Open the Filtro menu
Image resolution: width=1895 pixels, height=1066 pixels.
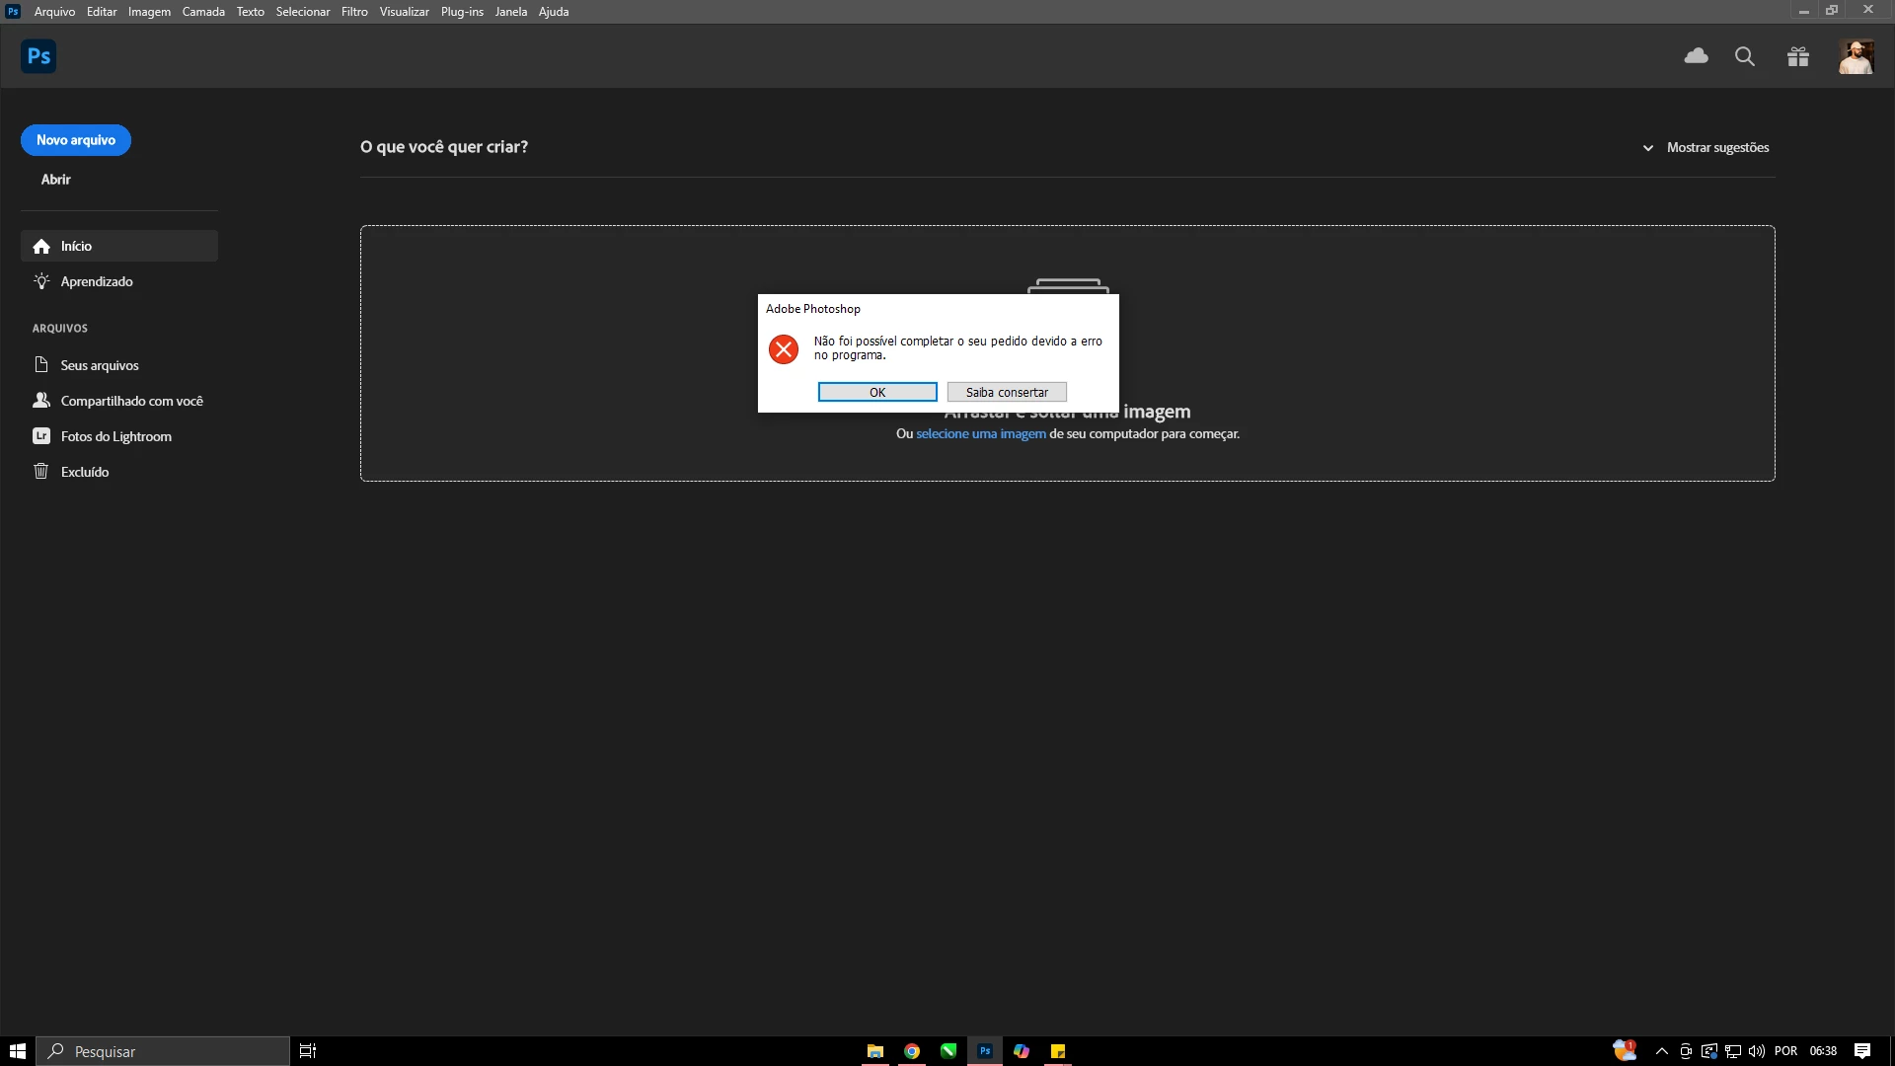pyautogui.click(x=354, y=12)
